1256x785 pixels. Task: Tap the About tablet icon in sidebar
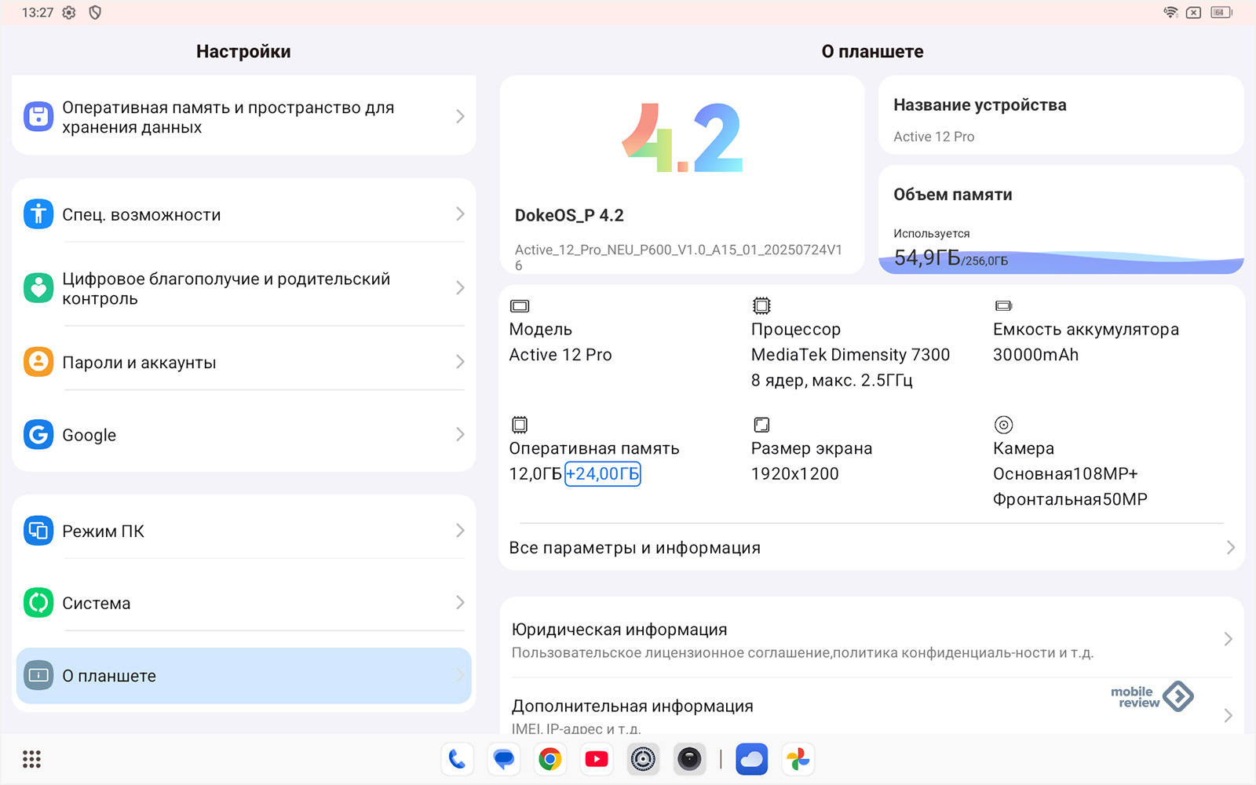pyautogui.click(x=38, y=675)
